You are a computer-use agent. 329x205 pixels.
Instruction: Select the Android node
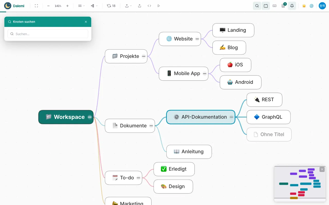coord(241,82)
